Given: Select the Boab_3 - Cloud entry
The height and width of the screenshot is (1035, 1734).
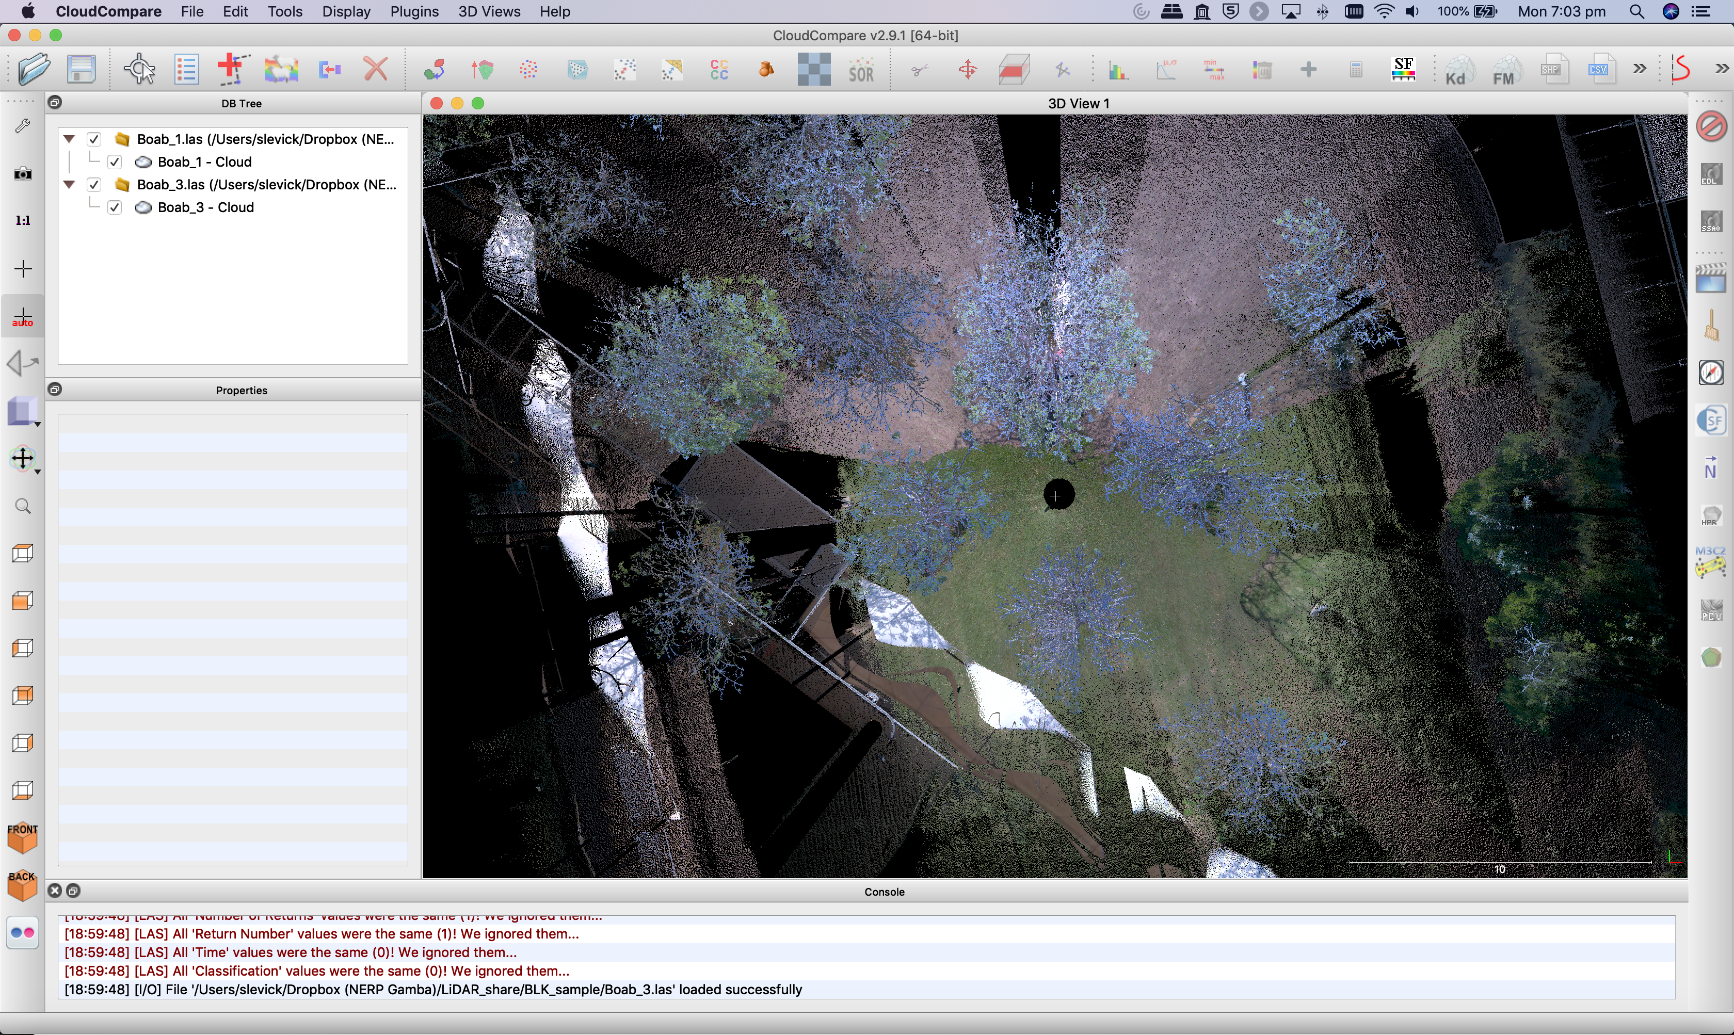Looking at the screenshot, I should tap(206, 207).
